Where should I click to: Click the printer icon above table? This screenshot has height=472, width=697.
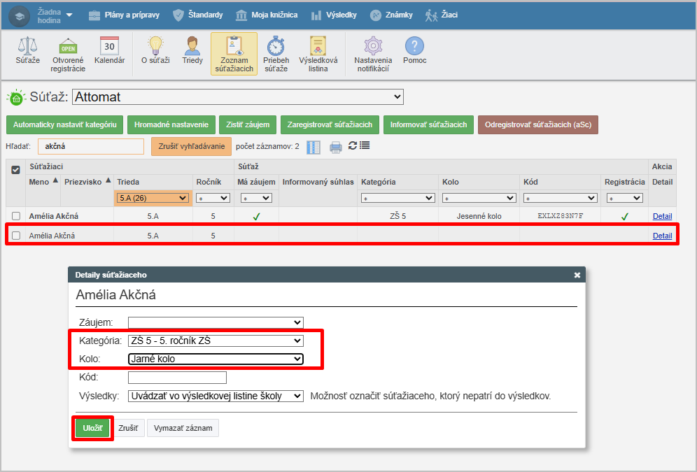click(336, 147)
